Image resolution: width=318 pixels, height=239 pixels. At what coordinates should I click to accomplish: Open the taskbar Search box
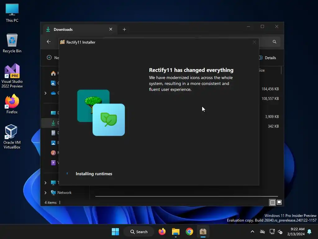pyautogui.click(x=139, y=232)
